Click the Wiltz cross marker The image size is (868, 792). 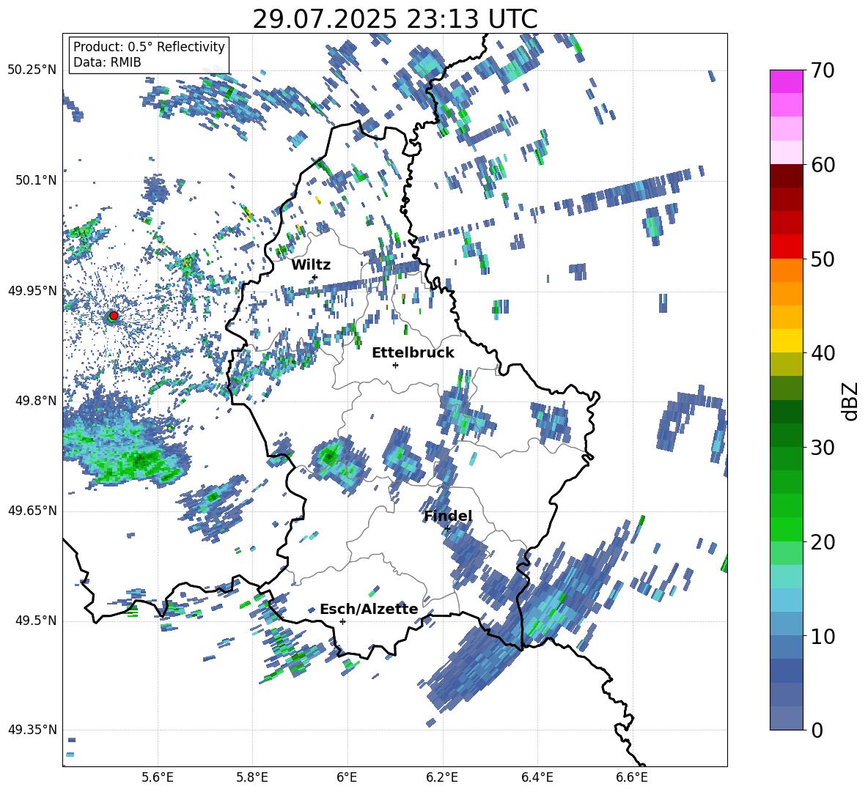click(x=315, y=277)
